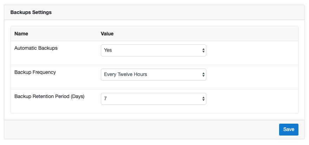Image resolution: width=309 pixels, height=145 pixels.
Task: Click the '7' retention days value
Action: pyautogui.click(x=105, y=99)
